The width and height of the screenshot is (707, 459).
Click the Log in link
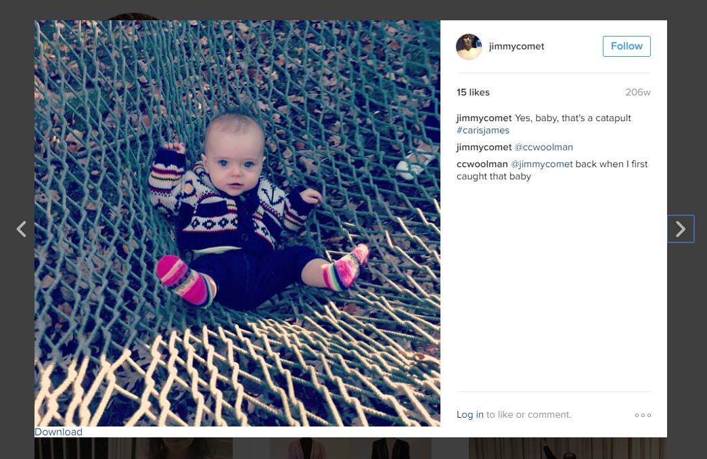coord(470,414)
